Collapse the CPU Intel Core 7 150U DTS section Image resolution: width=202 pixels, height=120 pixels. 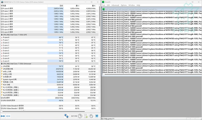[x=49, y=35]
